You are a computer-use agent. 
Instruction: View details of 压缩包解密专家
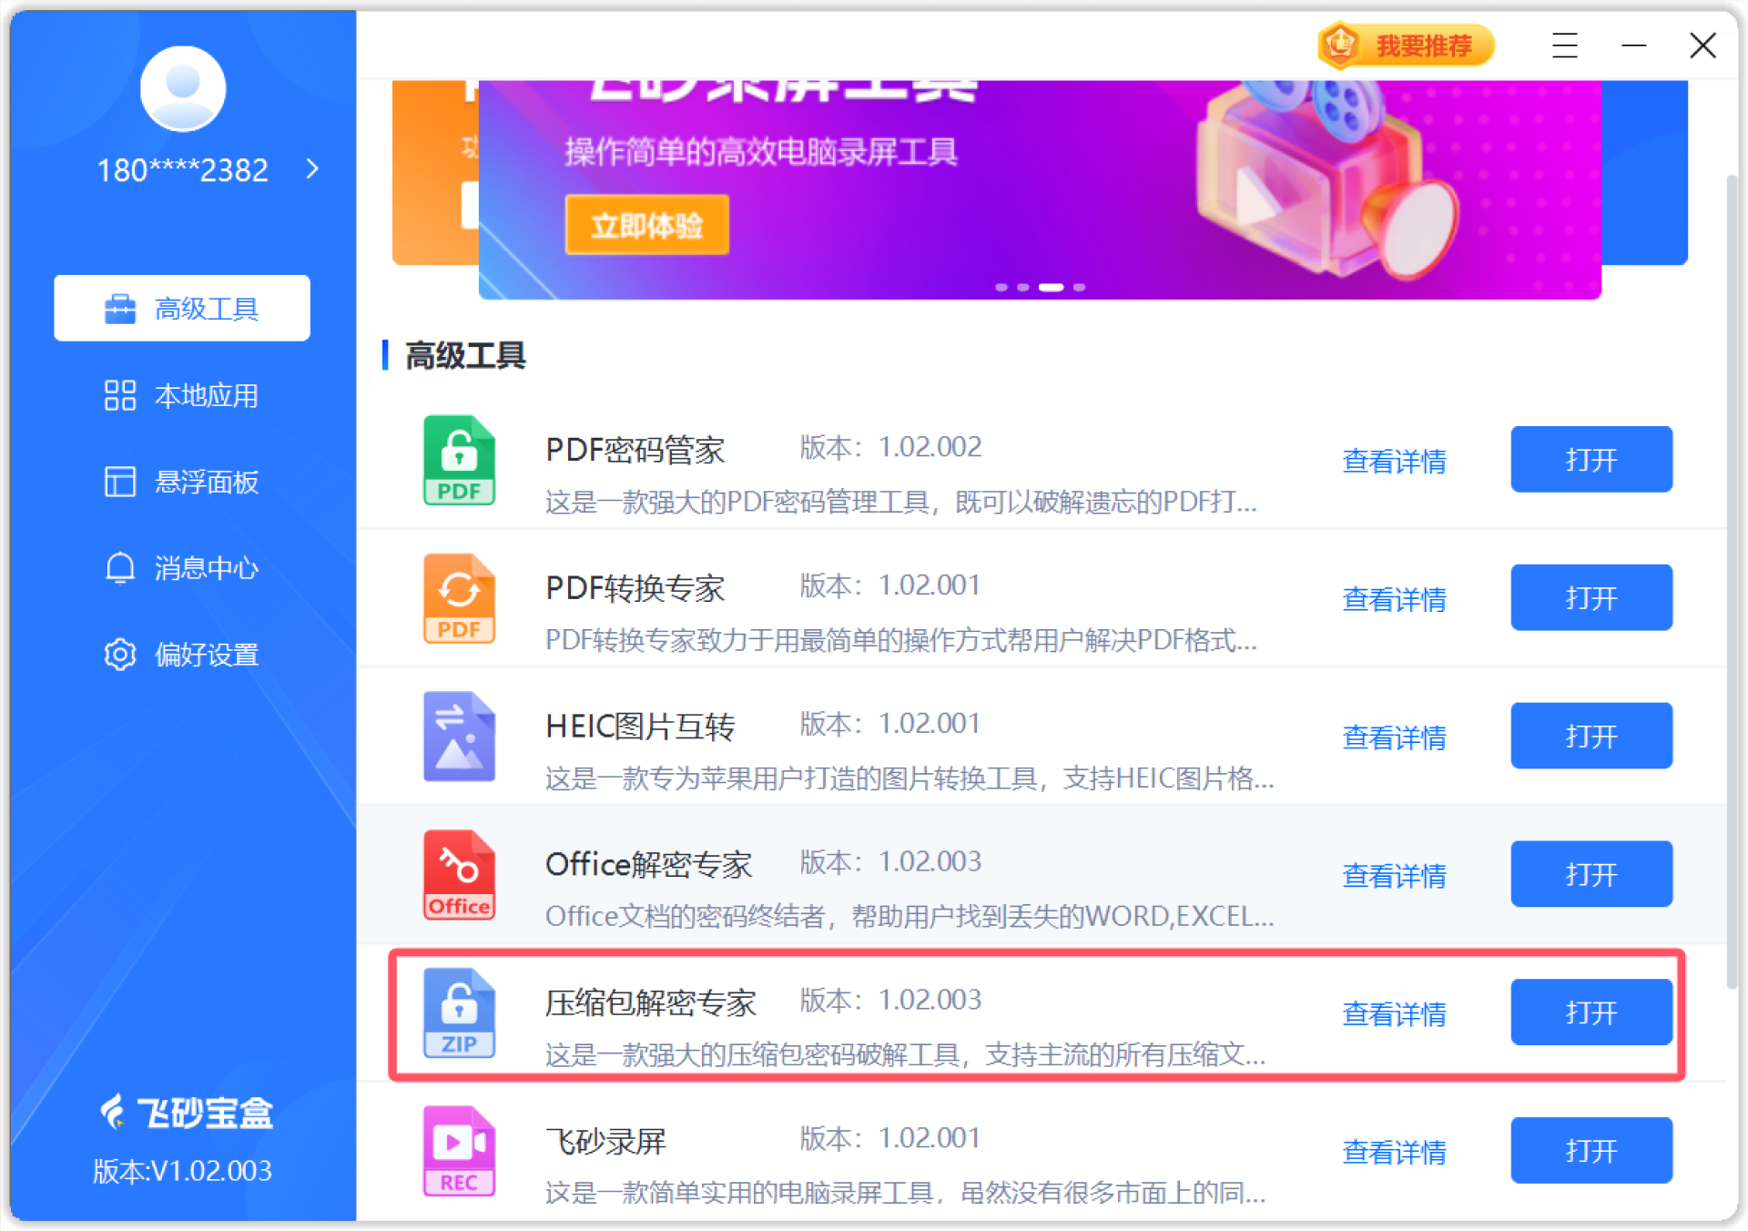[x=1394, y=1014]
